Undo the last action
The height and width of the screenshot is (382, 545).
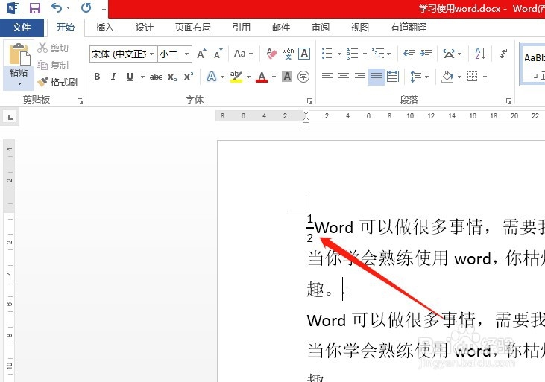(57, 7)
